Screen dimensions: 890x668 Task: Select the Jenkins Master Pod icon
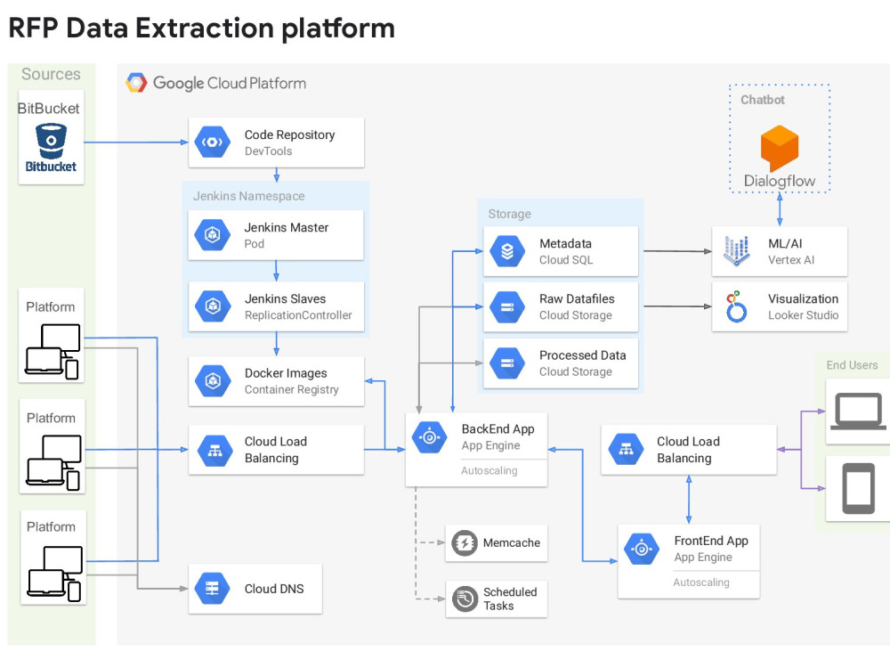pos(213,234)
